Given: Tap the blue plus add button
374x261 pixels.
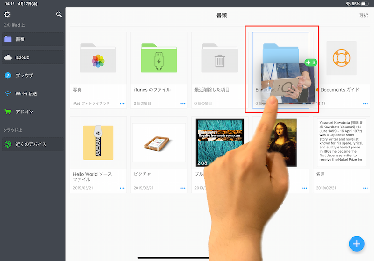Looking at the screenshot, I should [357, 244].
